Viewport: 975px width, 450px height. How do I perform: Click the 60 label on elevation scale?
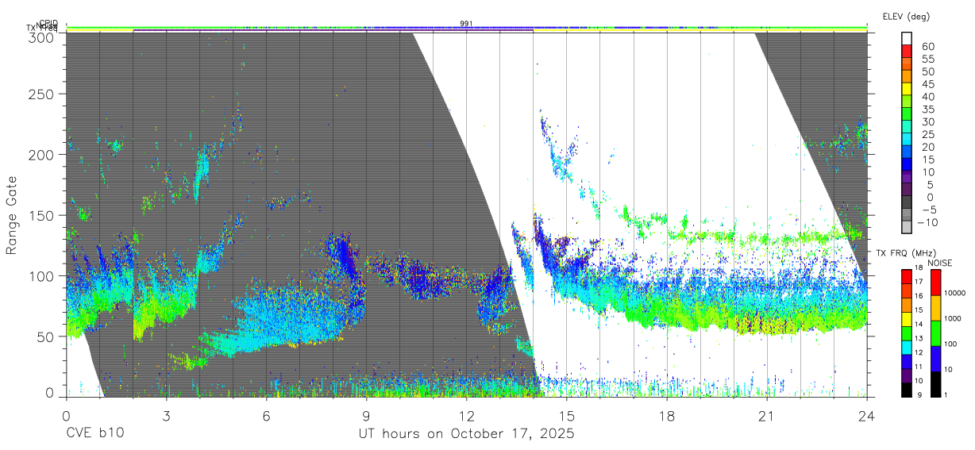pyautogui.click(x=928, y=47)
